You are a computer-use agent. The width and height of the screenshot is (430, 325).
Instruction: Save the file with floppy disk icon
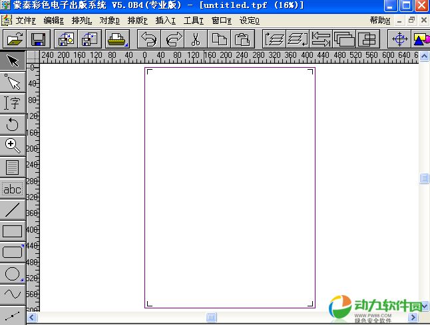(x=38, y=39)
